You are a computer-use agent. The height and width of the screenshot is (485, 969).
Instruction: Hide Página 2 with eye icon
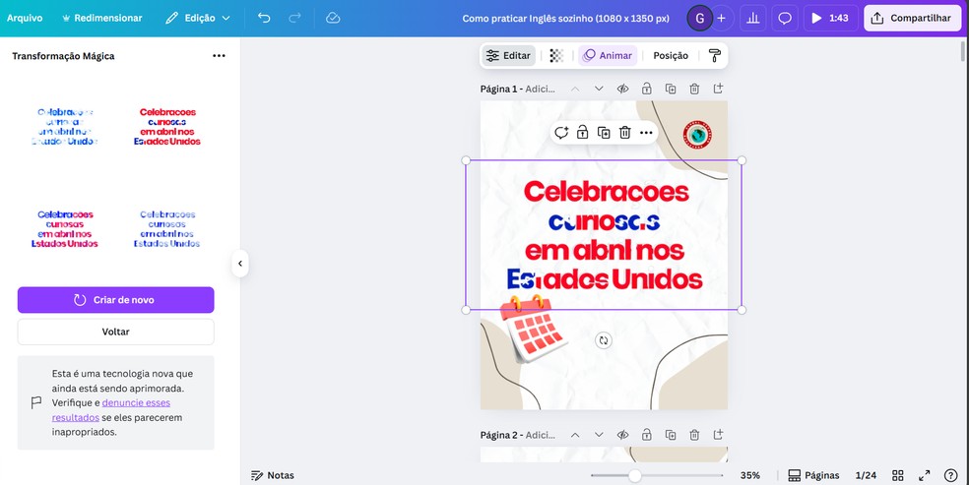click(622, 435)
